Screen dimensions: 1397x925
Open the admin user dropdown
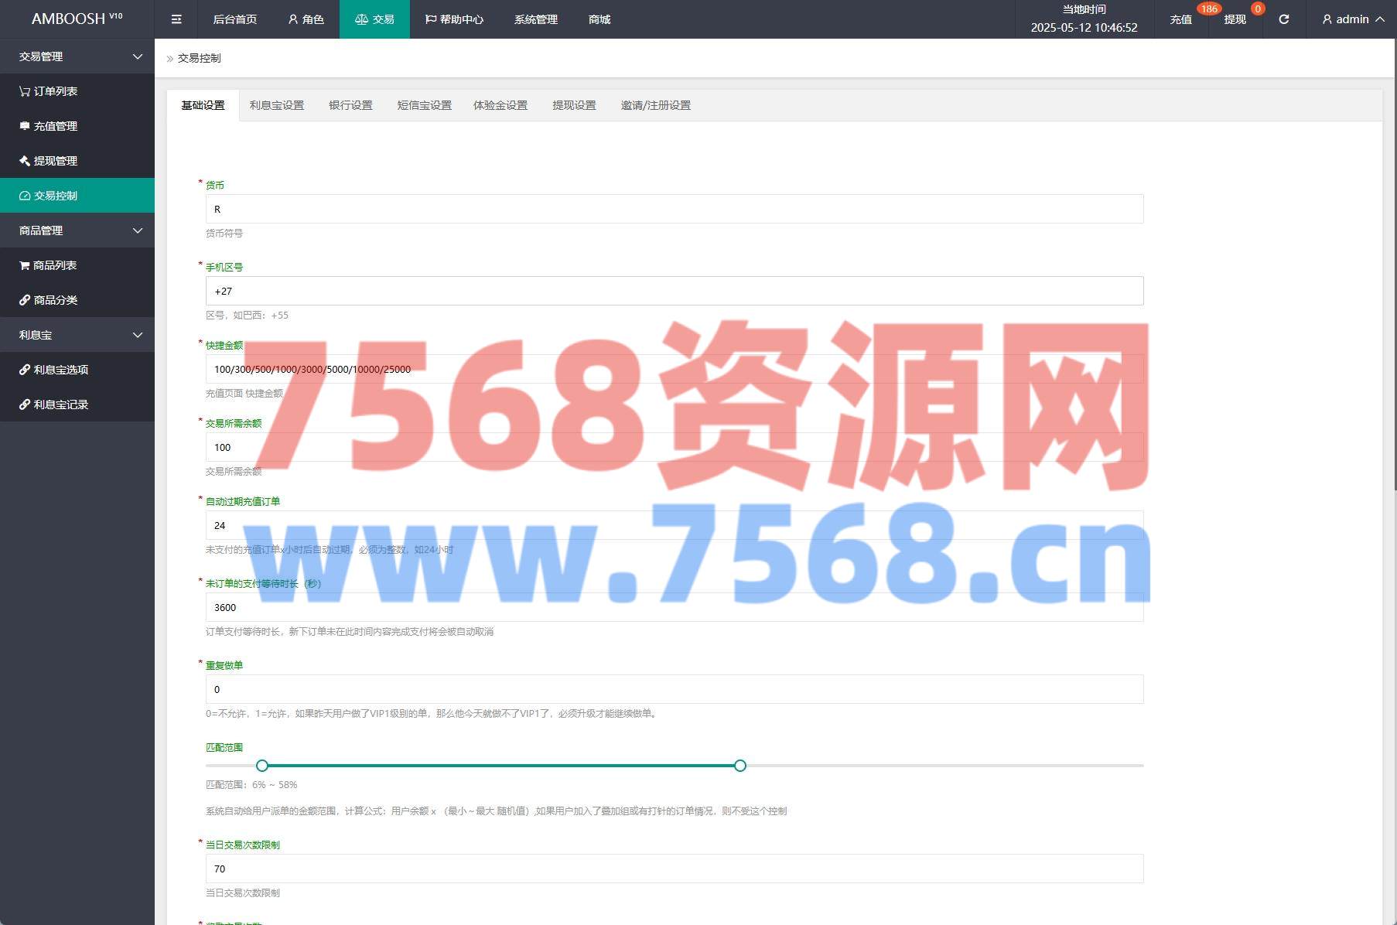coord(1352,19)
